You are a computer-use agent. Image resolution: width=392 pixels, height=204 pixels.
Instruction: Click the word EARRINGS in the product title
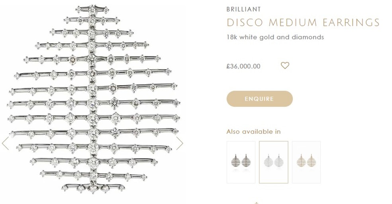351,23
